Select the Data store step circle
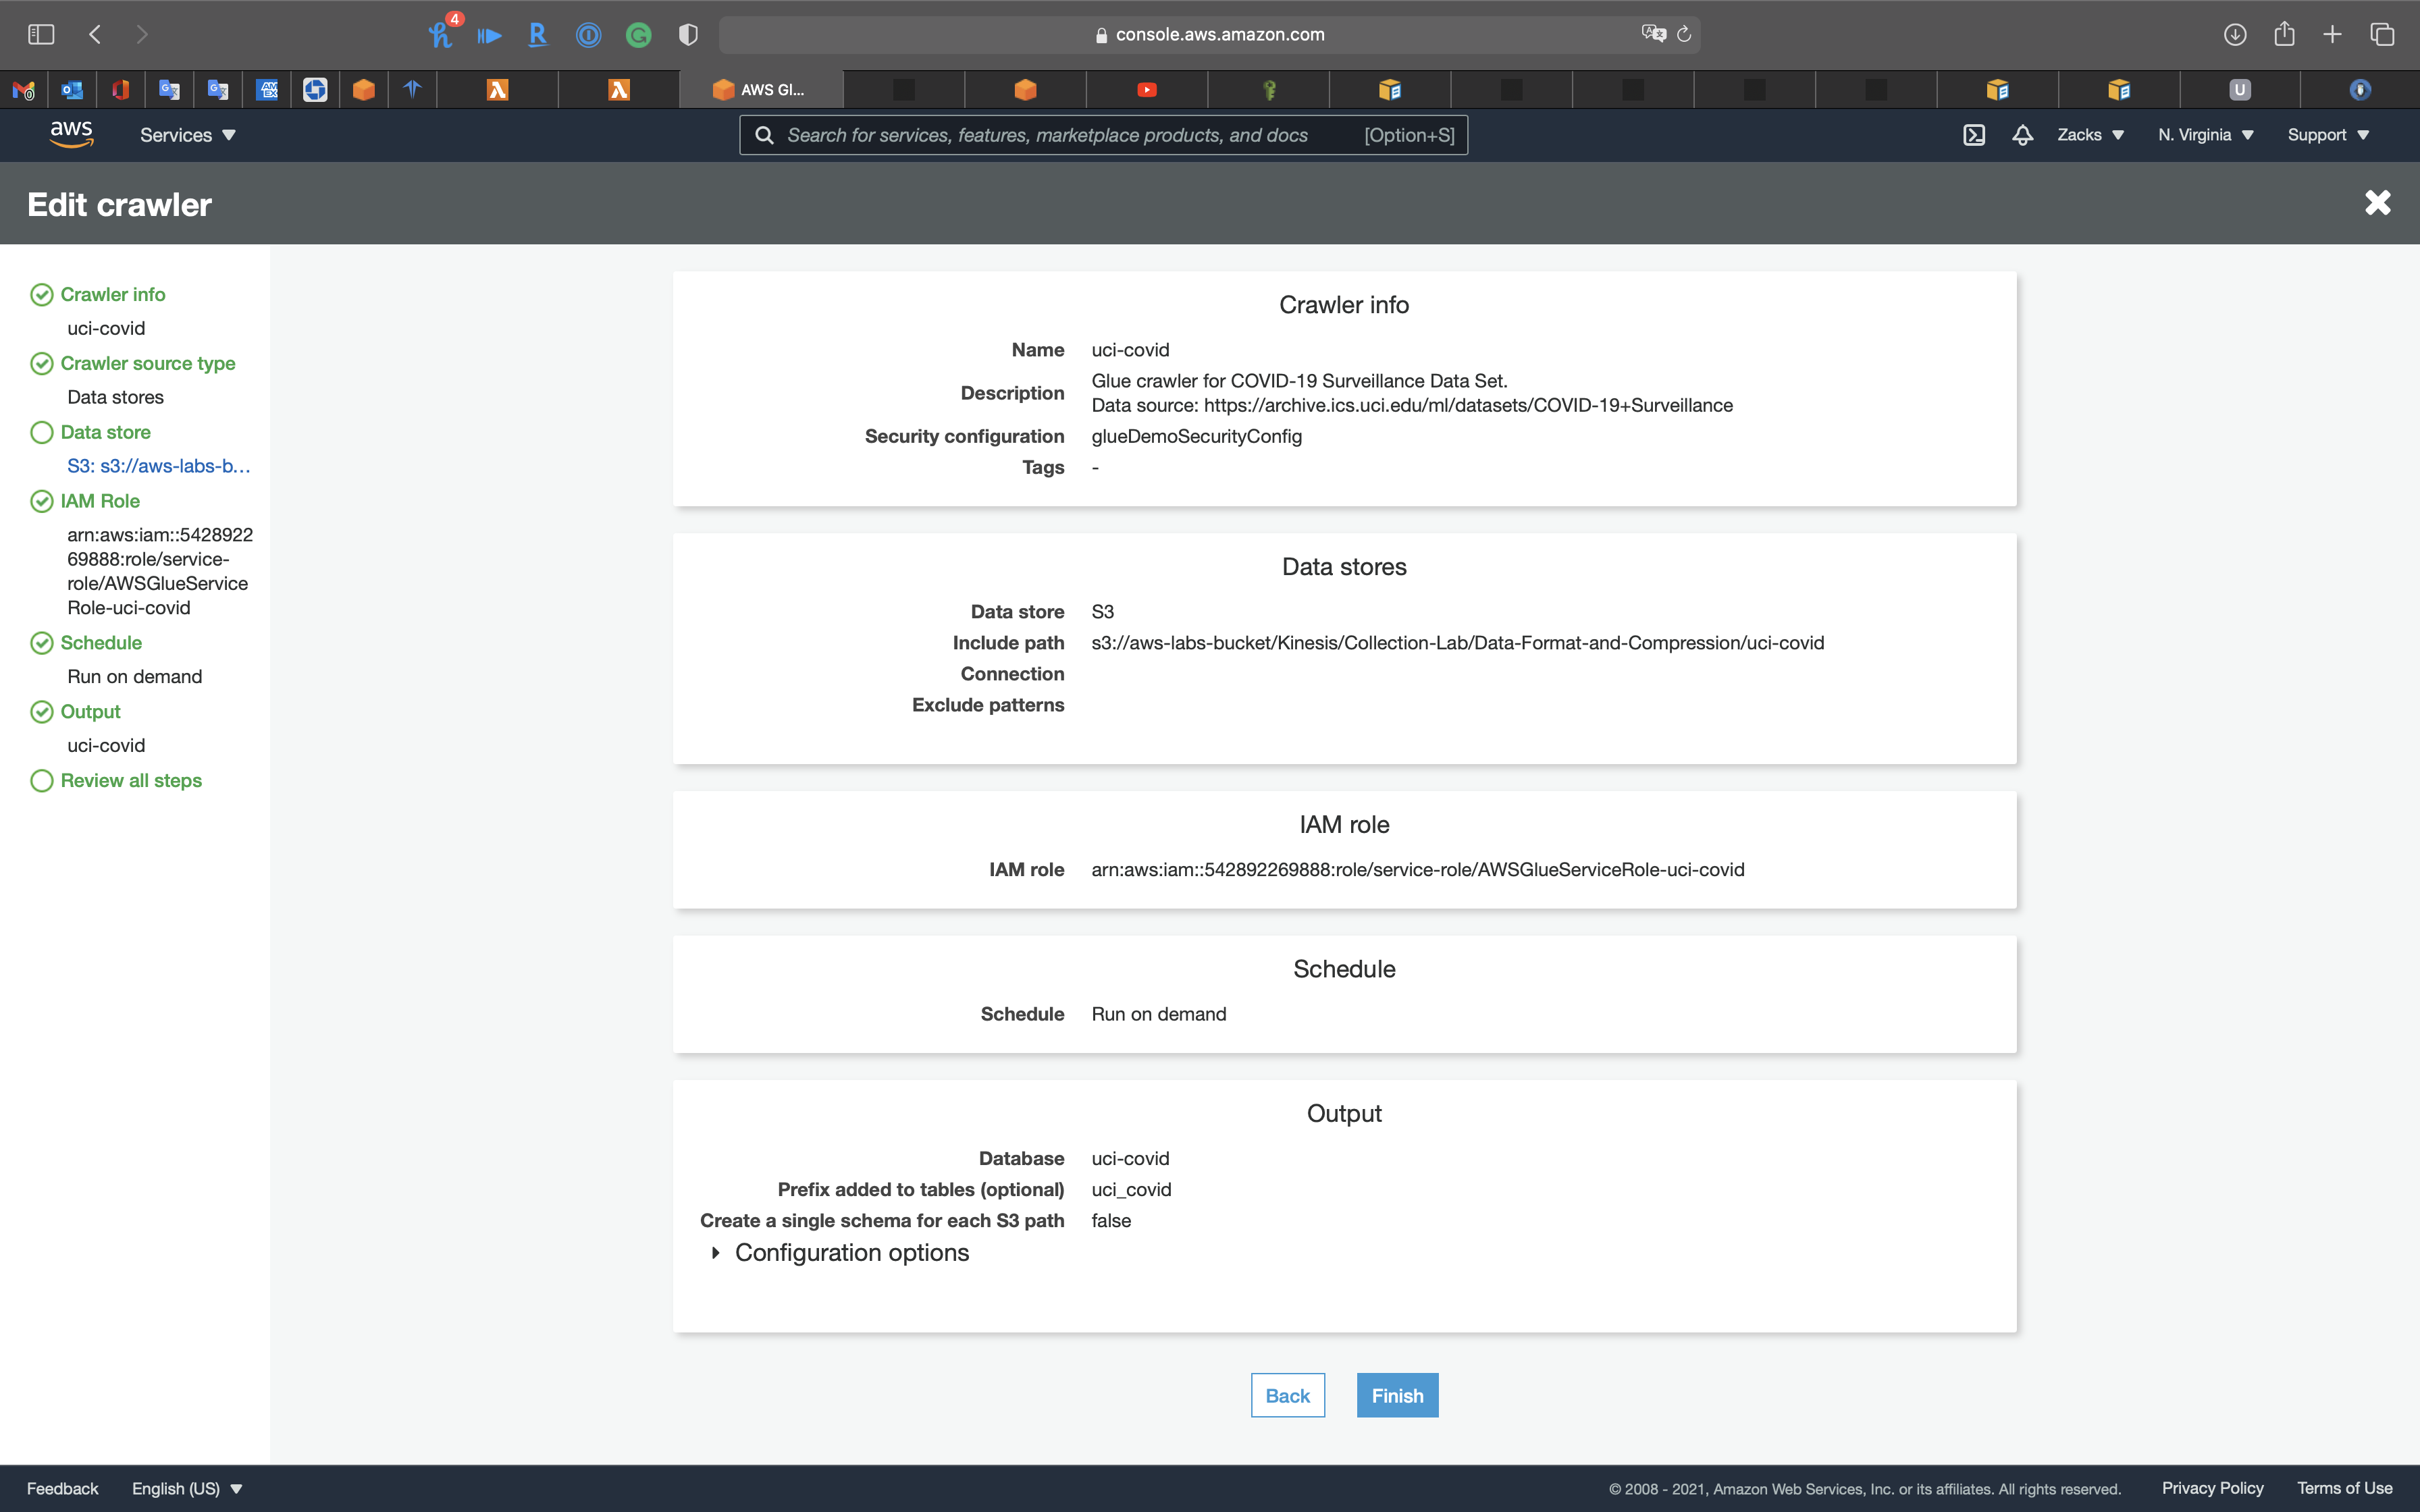The width and height of the screenshot is (2420, 1512). tap(42, 432)
